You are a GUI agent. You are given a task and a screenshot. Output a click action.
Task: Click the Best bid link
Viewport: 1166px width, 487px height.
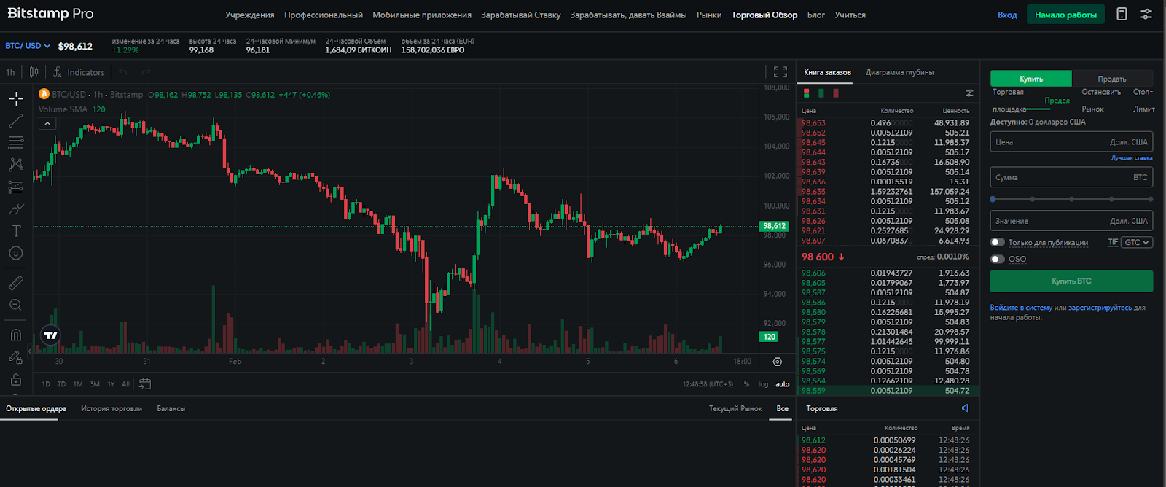coord(1131,157)
